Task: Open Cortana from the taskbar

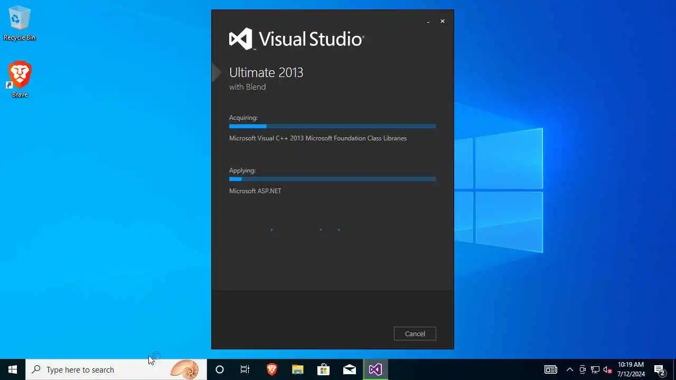Action: pyautogui.click(x=220, y=369)
